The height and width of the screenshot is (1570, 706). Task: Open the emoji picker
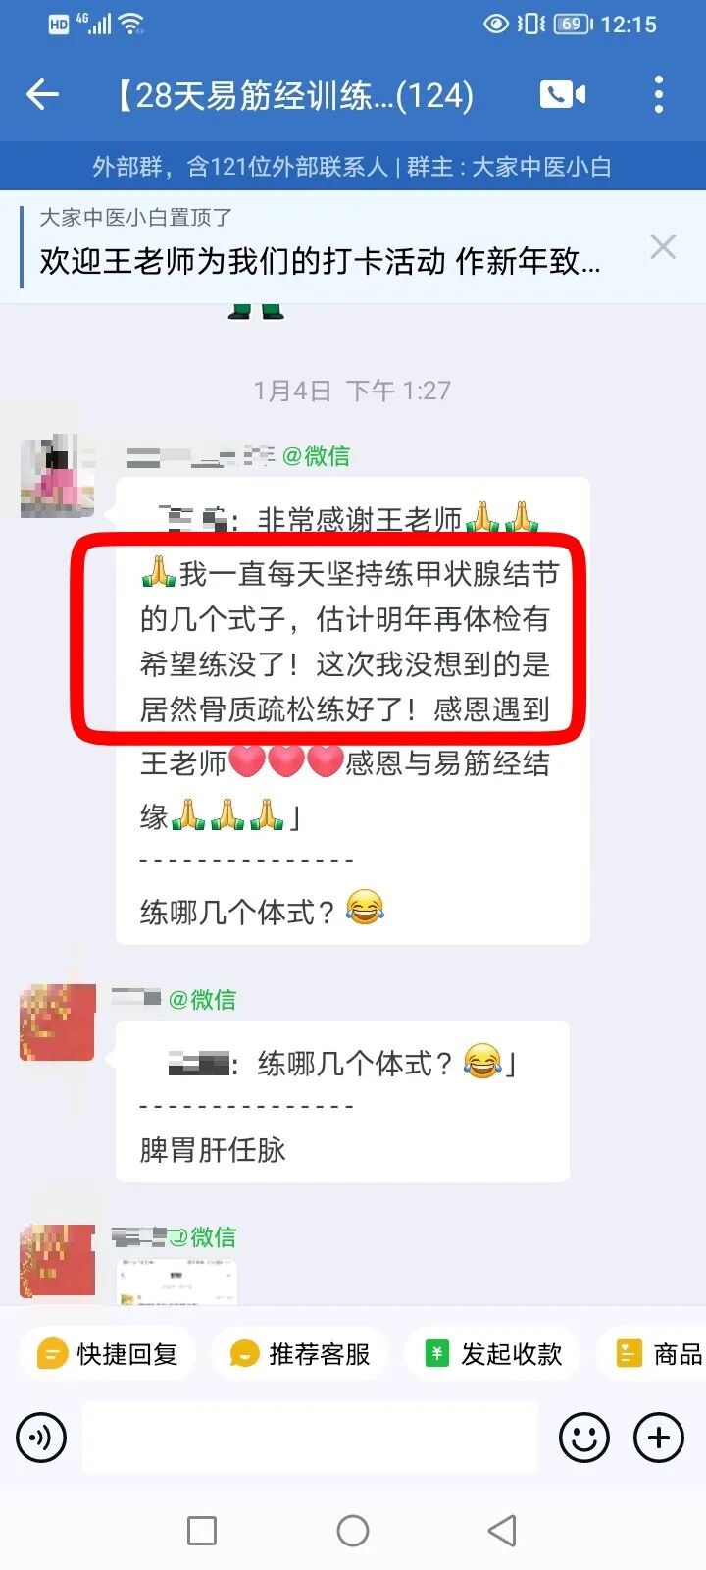coord(584,1438)
